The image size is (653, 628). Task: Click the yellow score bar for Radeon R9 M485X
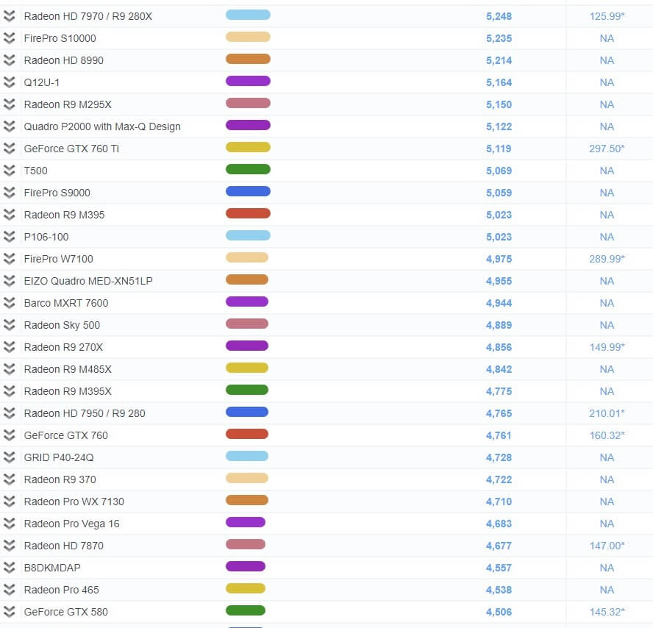[x=247, y=368]
